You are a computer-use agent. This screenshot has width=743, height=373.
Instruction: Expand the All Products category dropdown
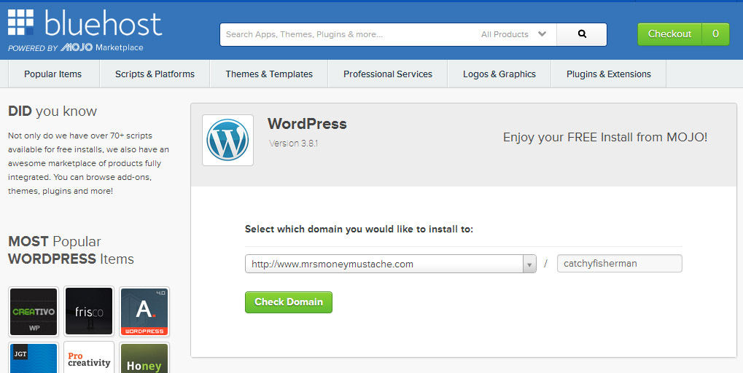pyautogui.click(x=513, y=34)
